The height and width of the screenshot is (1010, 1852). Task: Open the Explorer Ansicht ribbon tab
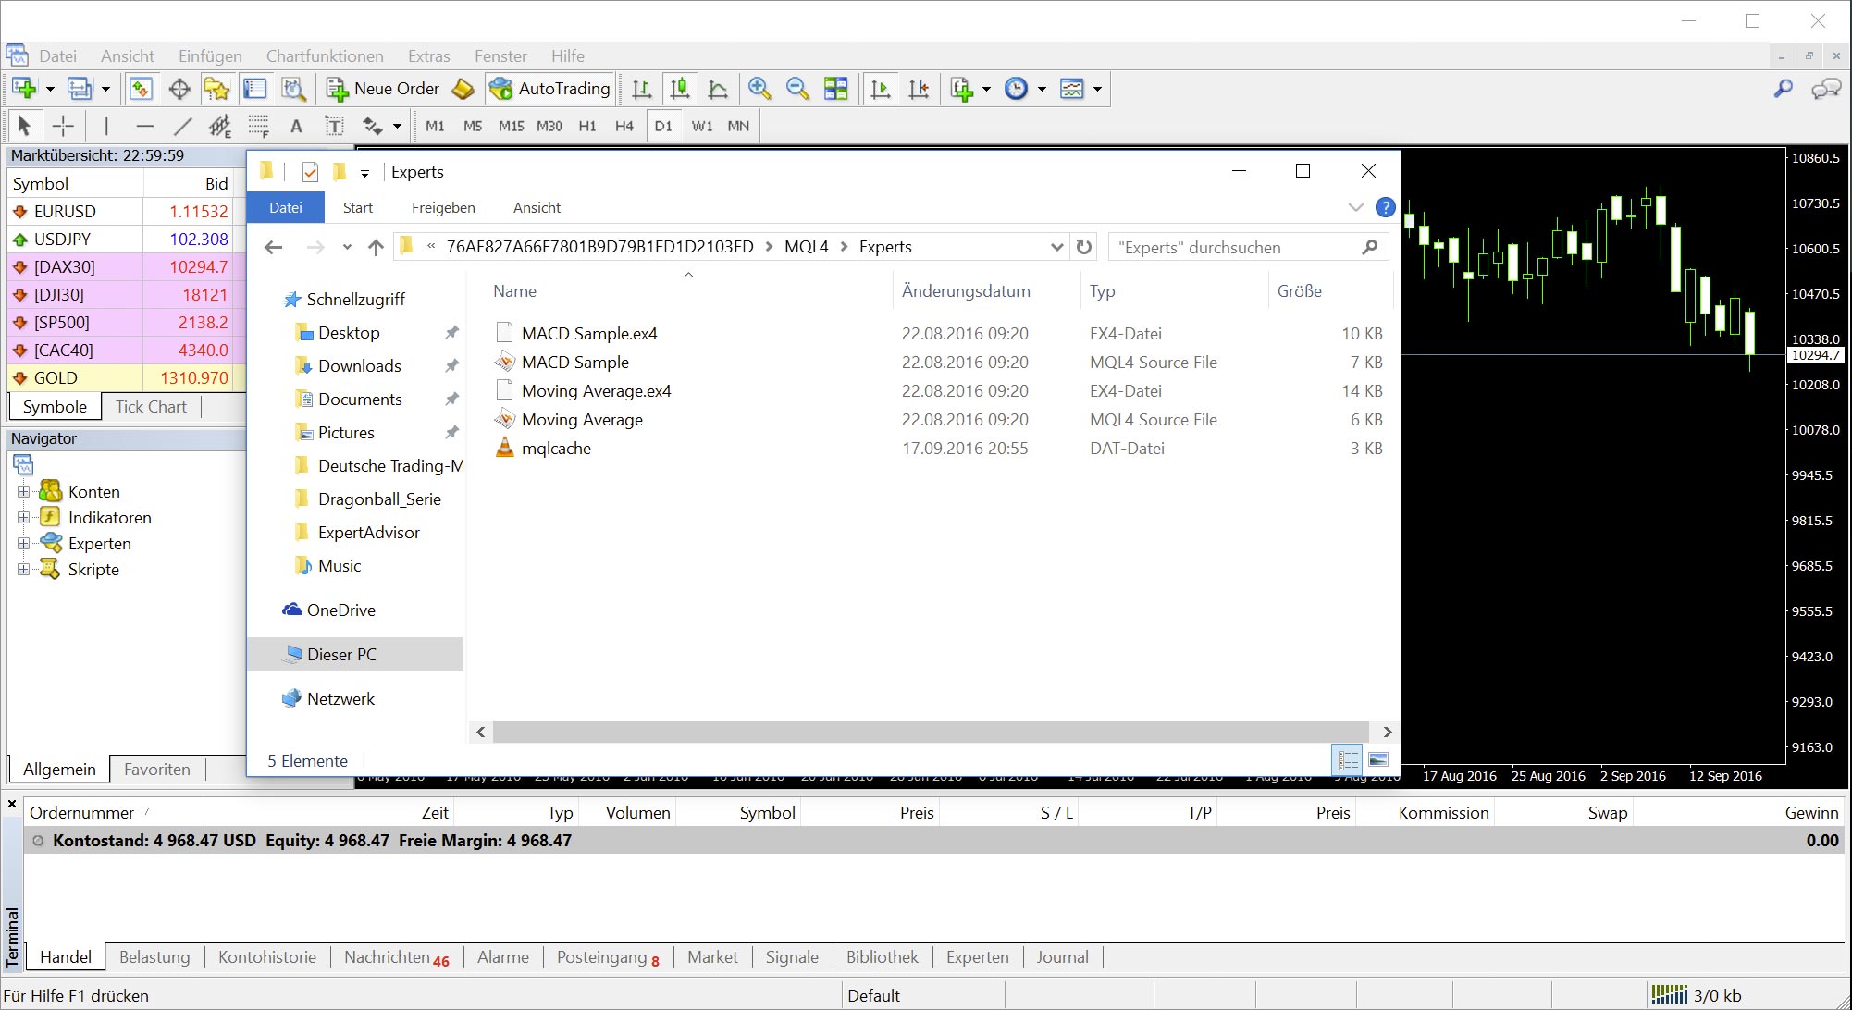(537, 207)
